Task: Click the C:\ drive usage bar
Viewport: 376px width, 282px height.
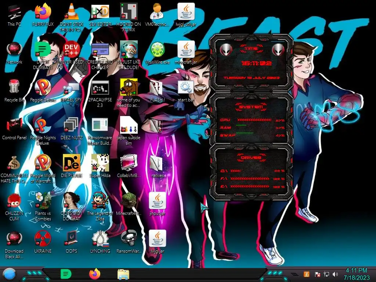Action: coord(235,171)
